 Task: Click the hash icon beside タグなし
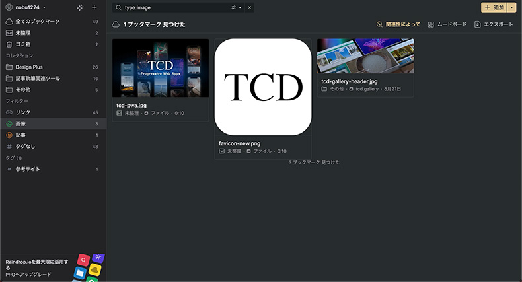(9, 147)
